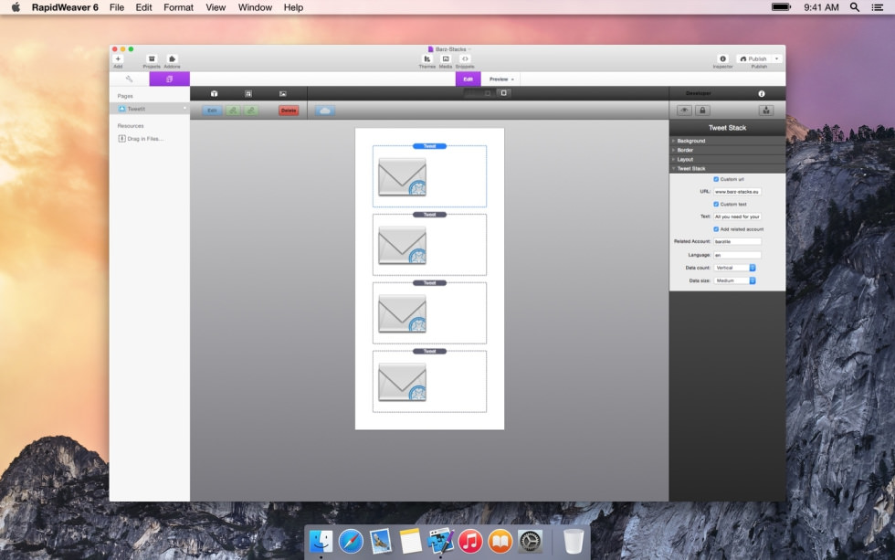
Task: Uncheck the Add related account checkbox
Action: 716,229
